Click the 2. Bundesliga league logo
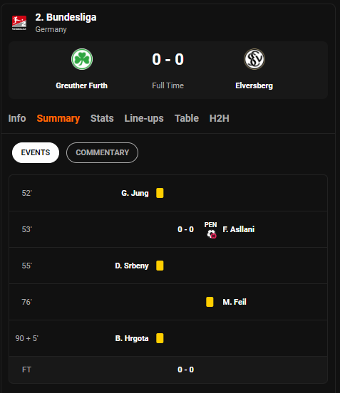The height and width of the screenshot is (393, 340). click(19, 23)
